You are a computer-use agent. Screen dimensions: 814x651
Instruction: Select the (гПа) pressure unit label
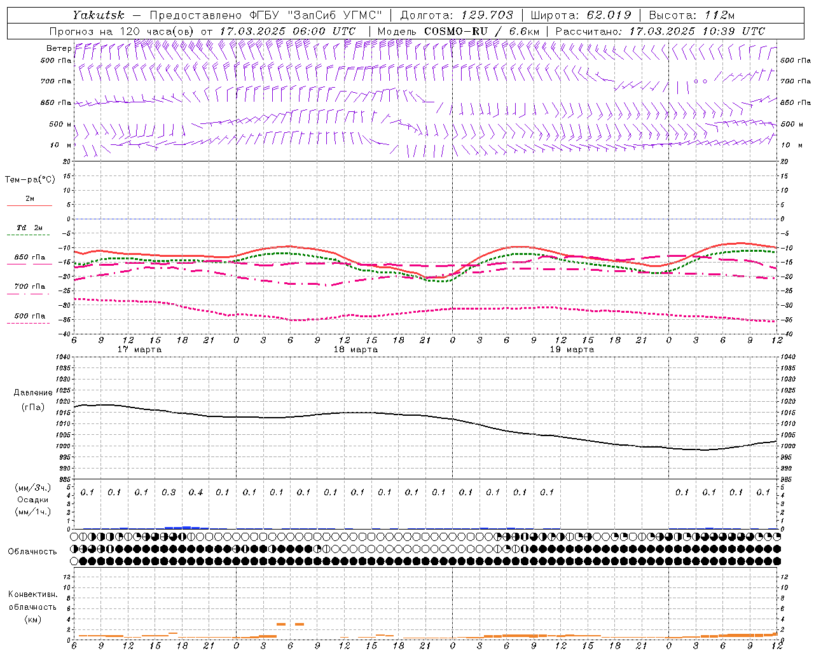pos(33,407)
